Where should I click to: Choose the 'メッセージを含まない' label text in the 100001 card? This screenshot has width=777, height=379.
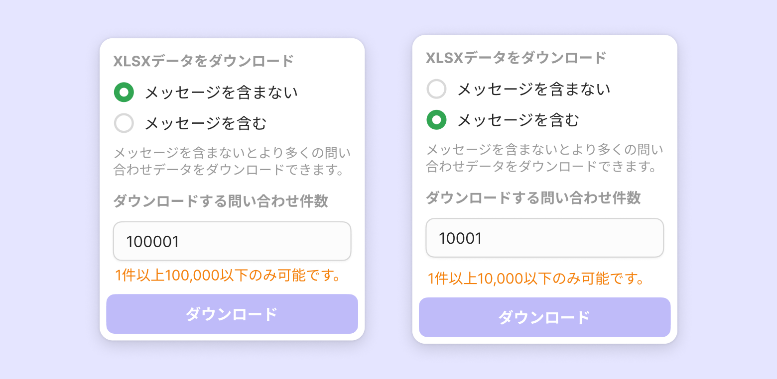221,93
